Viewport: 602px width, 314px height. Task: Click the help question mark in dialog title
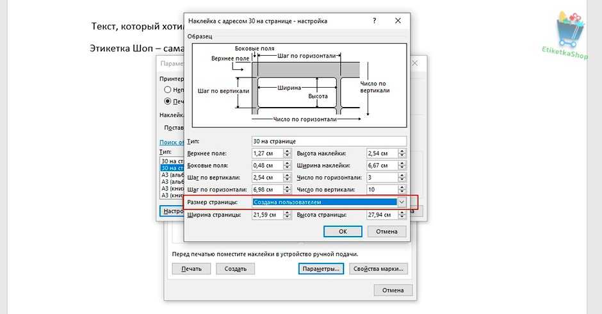coord(375,21)
